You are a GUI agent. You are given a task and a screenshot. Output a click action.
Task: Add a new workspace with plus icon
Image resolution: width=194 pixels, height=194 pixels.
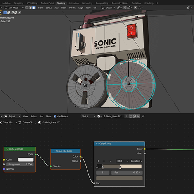pos(157,3)
